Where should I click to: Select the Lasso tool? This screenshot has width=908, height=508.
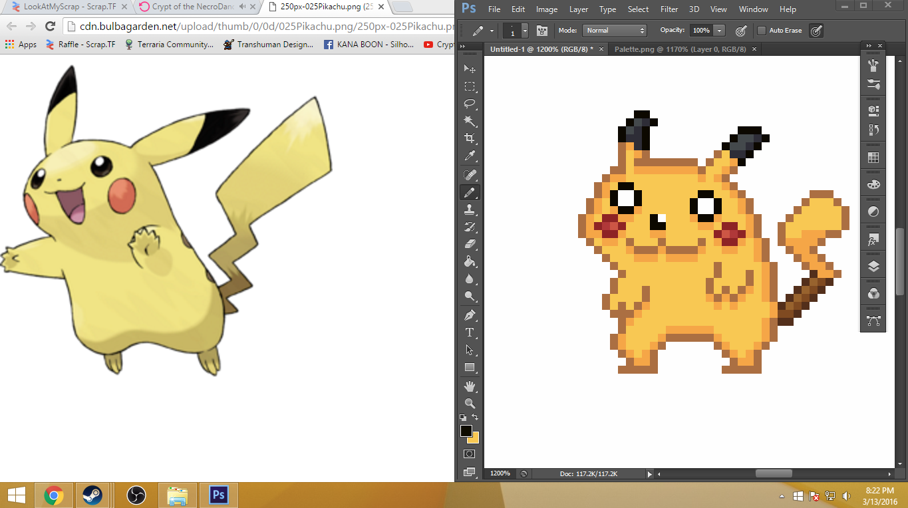(x=470, y=104)
